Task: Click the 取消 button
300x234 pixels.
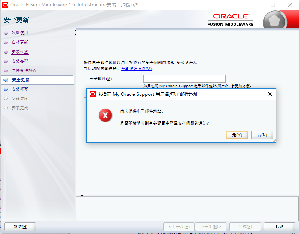Action: click(x=280, y=227)
